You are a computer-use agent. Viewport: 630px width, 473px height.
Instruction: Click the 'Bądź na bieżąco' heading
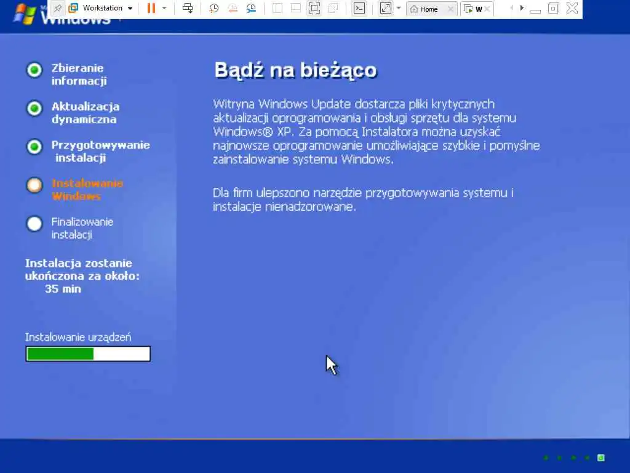tap(296, 71)
